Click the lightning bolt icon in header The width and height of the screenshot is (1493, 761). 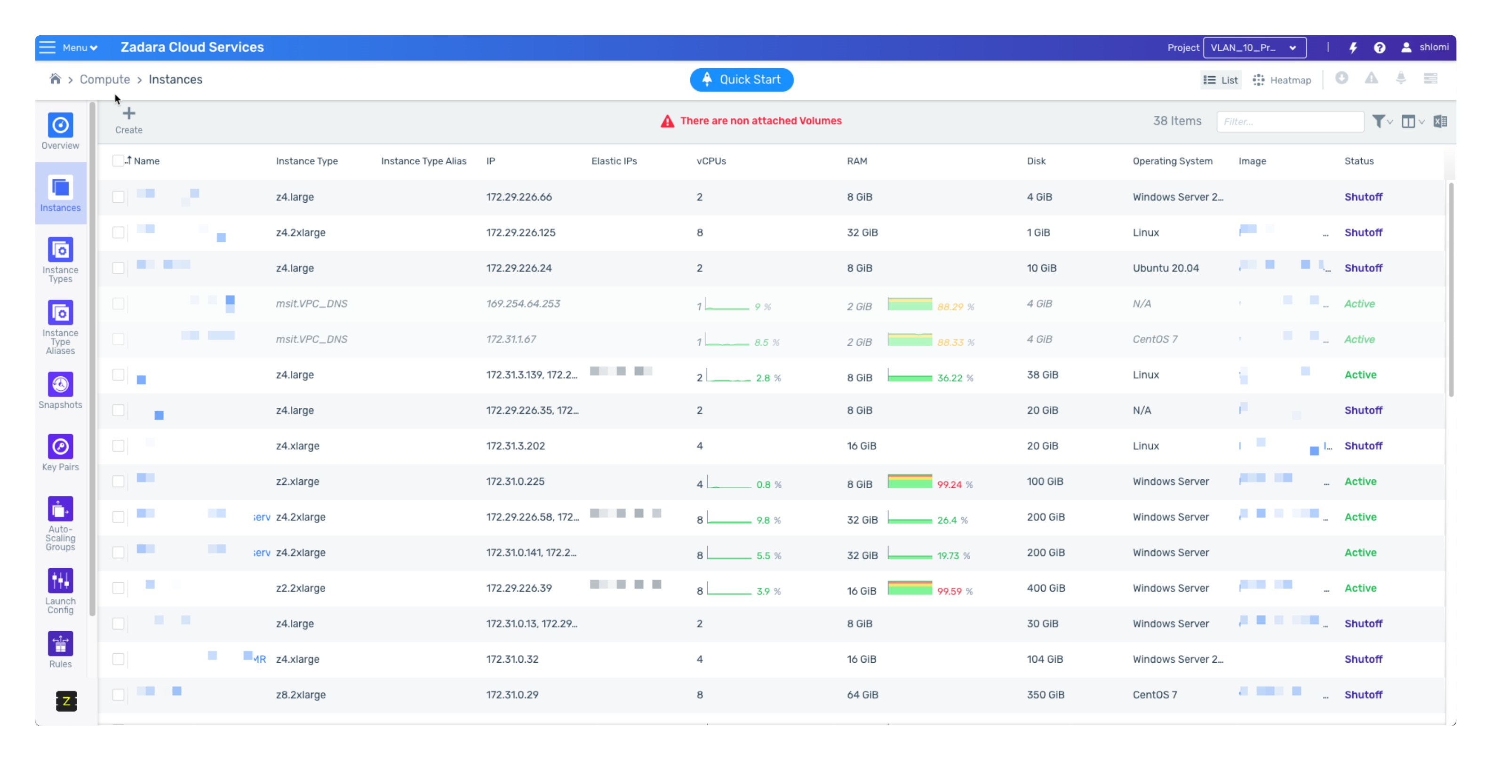pyautogui.click(x=1353, y=48)
